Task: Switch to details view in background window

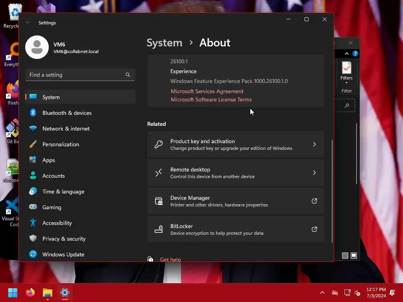Action: (345, 256)
